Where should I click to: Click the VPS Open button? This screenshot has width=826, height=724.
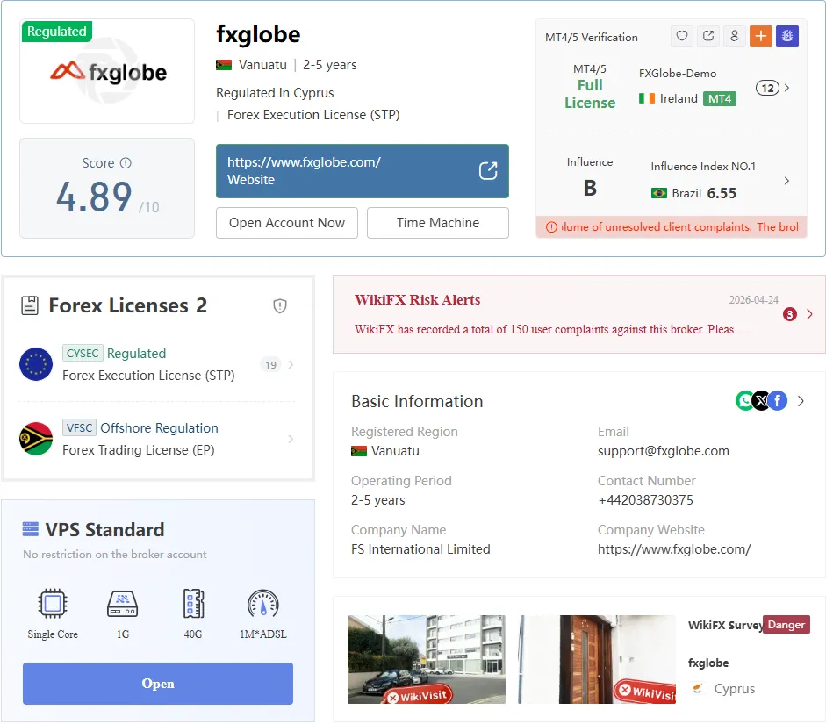point(158,684)
